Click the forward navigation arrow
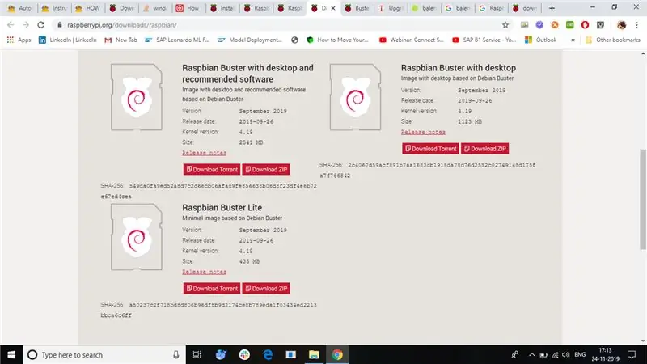 [26, 25]
